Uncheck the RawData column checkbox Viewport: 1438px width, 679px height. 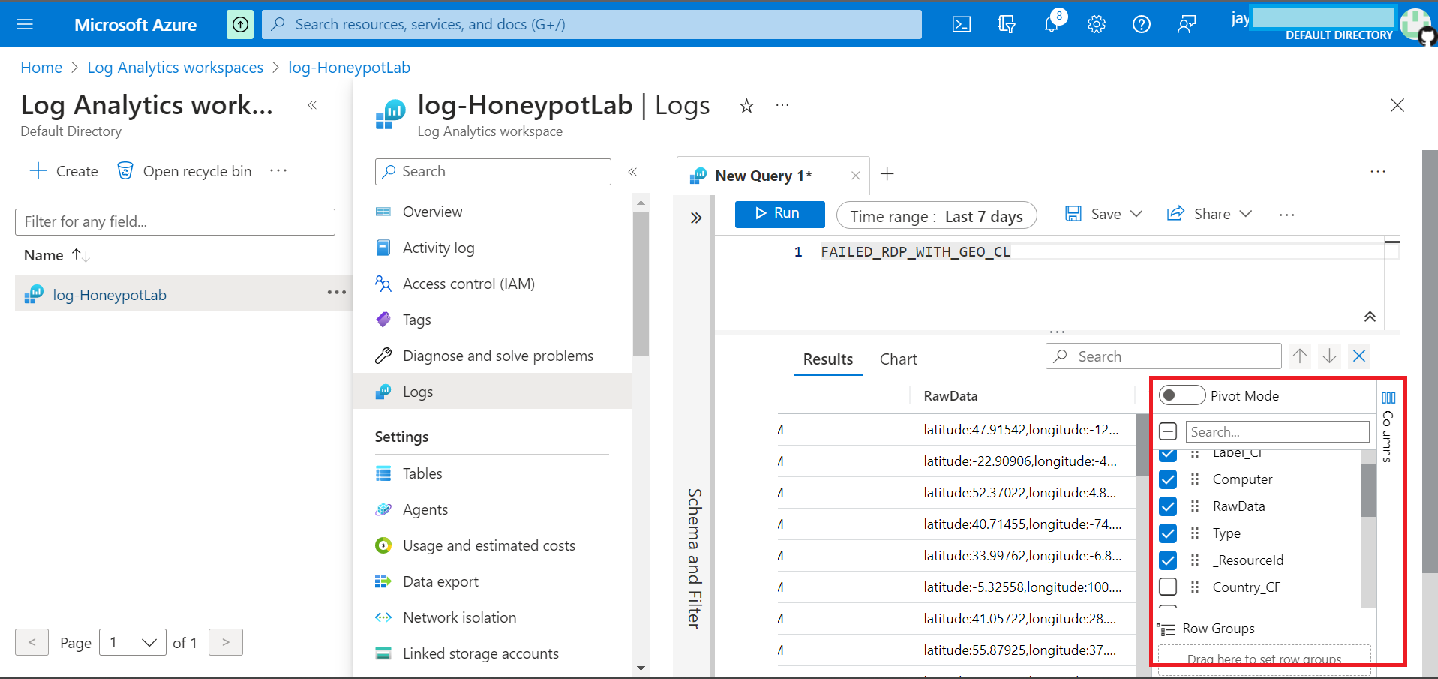(x=1168, y=506)
